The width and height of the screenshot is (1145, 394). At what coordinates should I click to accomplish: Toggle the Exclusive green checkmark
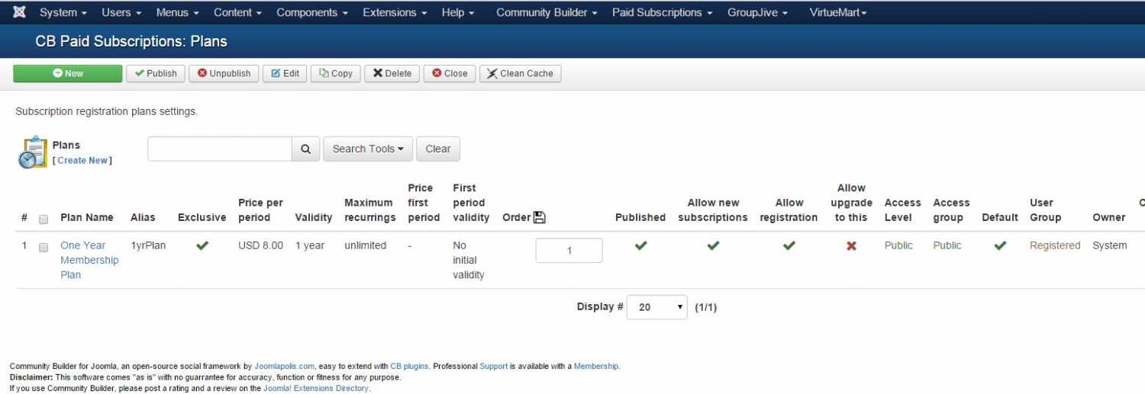(x=202, y=245)
